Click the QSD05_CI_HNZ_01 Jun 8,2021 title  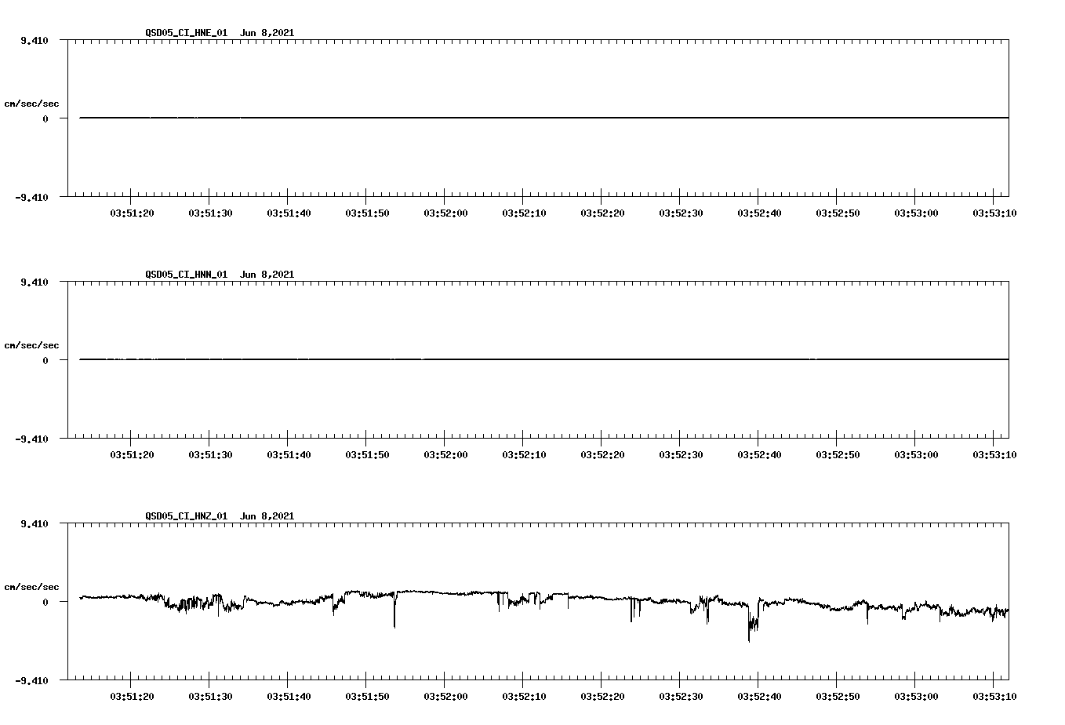click(220, 516)
